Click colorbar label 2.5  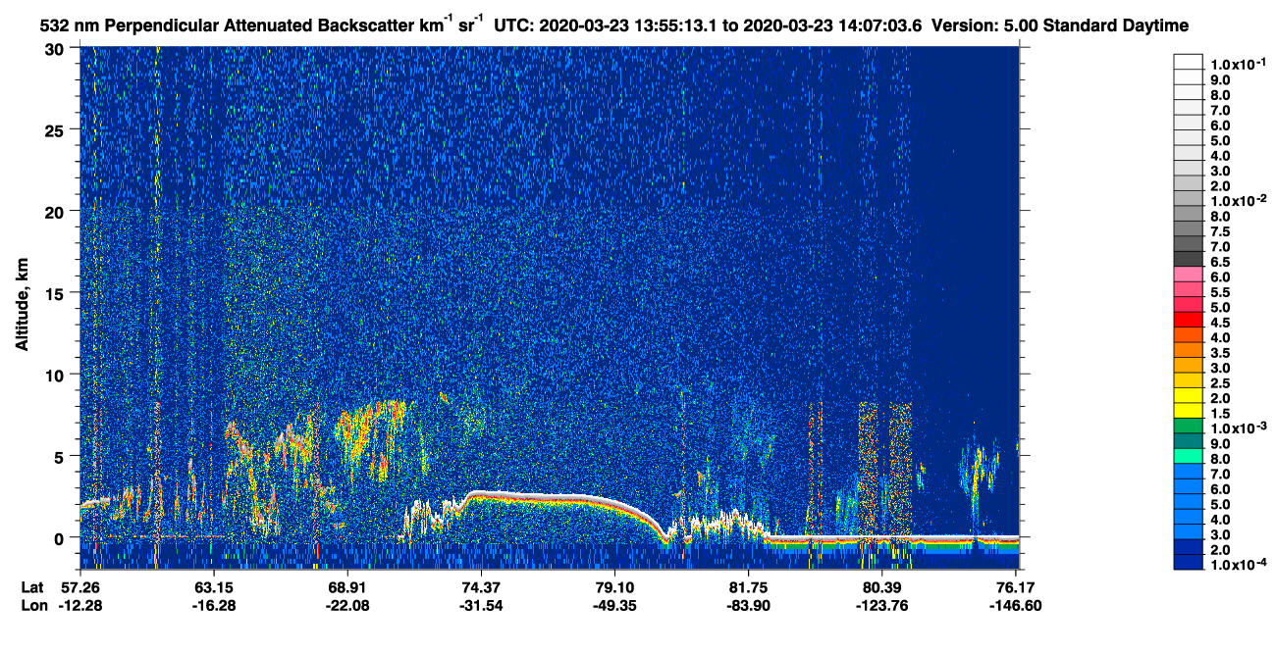click(x=1221, y=383)
